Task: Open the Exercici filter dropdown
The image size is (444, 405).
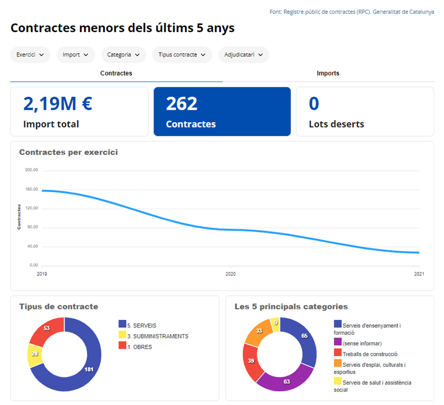Action: click(x=30, y=55)
